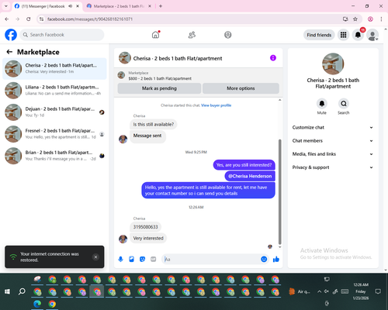Dismiss the internet connection restored toast
Image resolution: width=388 pixels, height=310 pixels.
95,257
